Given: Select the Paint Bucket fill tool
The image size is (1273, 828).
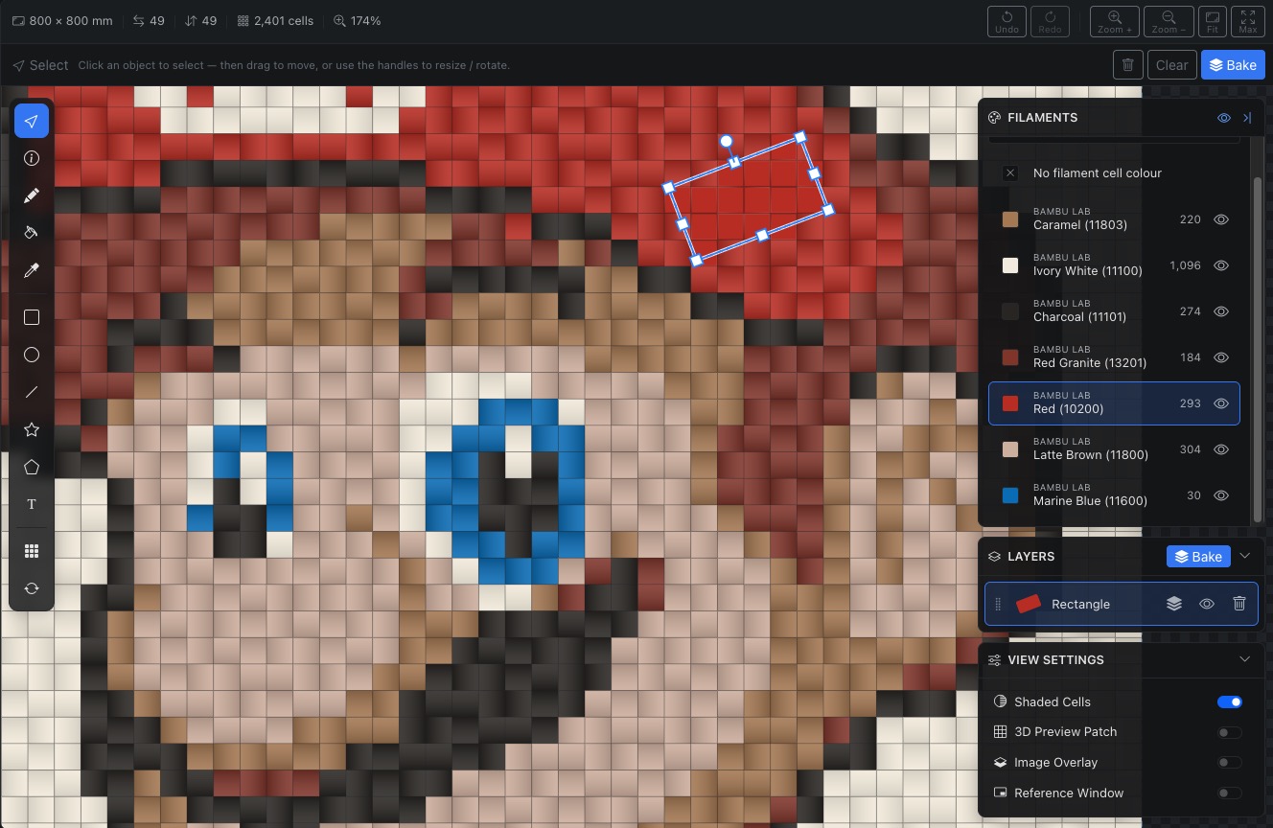Looking at the screenshot, I should click(32, 233).
